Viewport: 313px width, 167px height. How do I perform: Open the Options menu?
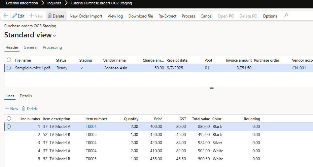pos(270,16)
